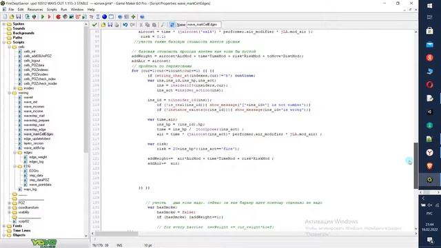The width and height of the screenshot is (441, 248).
Task: Collapse the Scripts resource folder
Action: click(x=4, y=42)
